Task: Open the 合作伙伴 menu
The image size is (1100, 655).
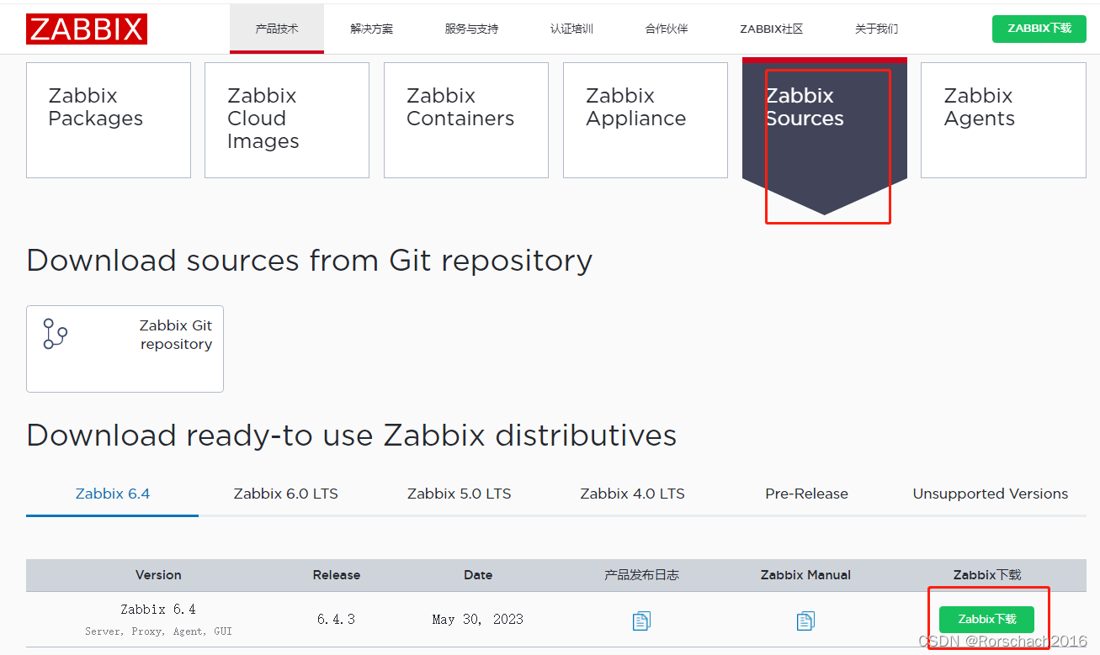Action: click(667, 29)
